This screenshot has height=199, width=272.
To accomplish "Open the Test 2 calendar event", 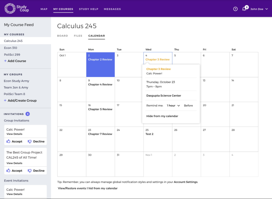I will [x=149, y=134].
